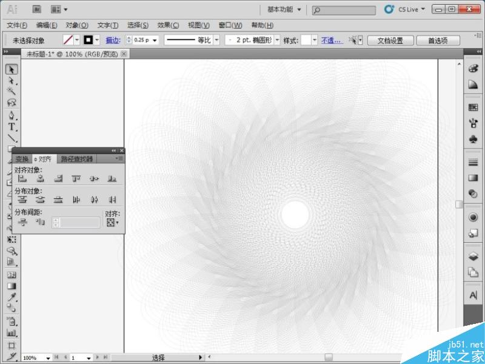Click vertical align center icon
485x364 pixels.
pos(94,178)
